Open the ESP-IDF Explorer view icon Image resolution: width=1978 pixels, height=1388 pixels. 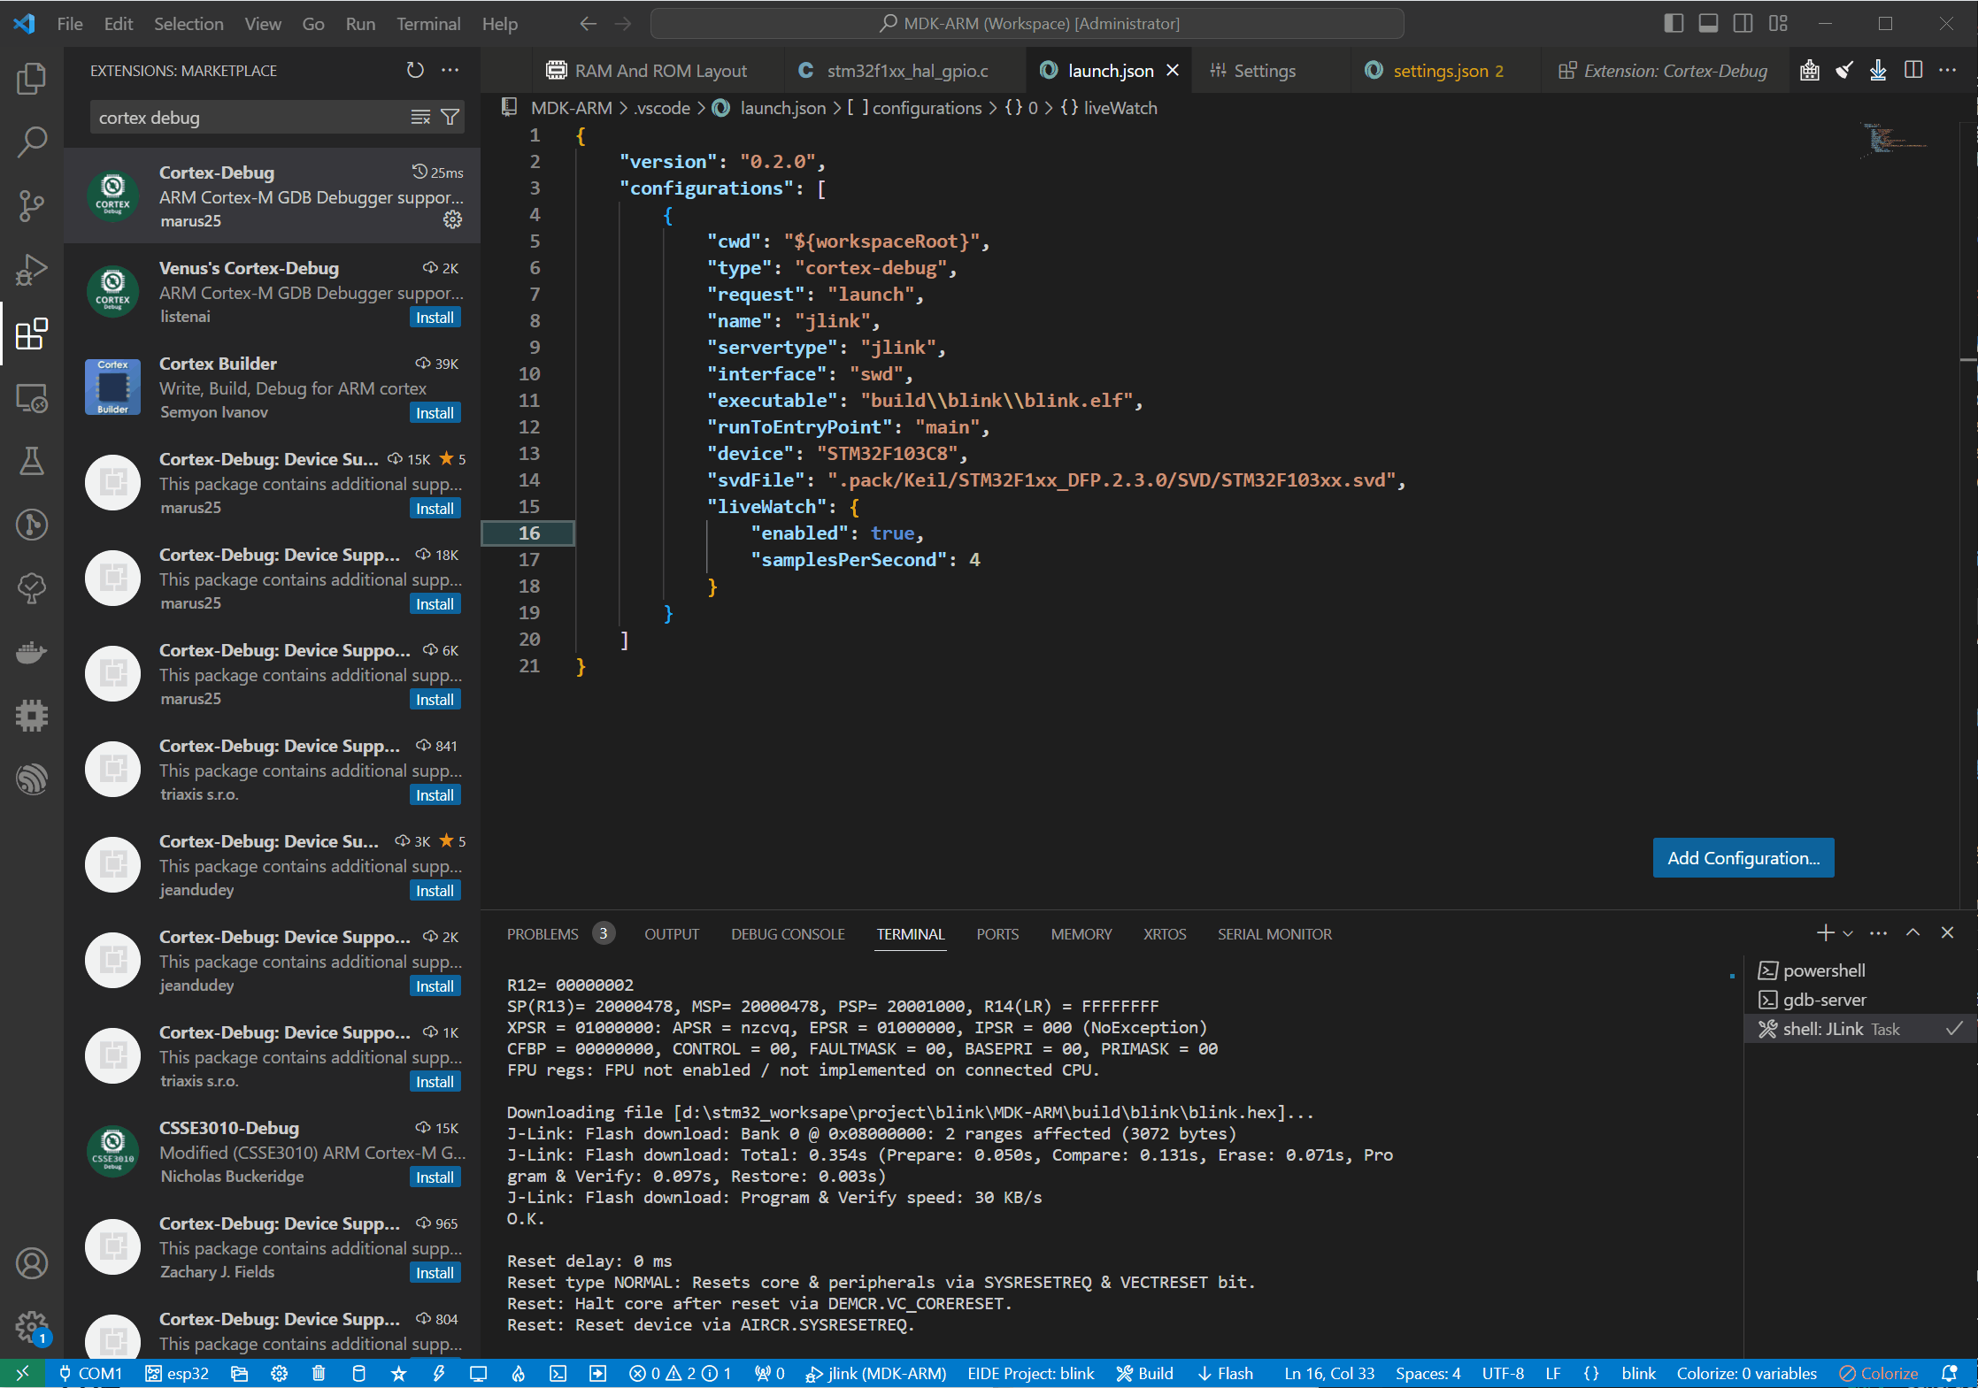[32, 778]
